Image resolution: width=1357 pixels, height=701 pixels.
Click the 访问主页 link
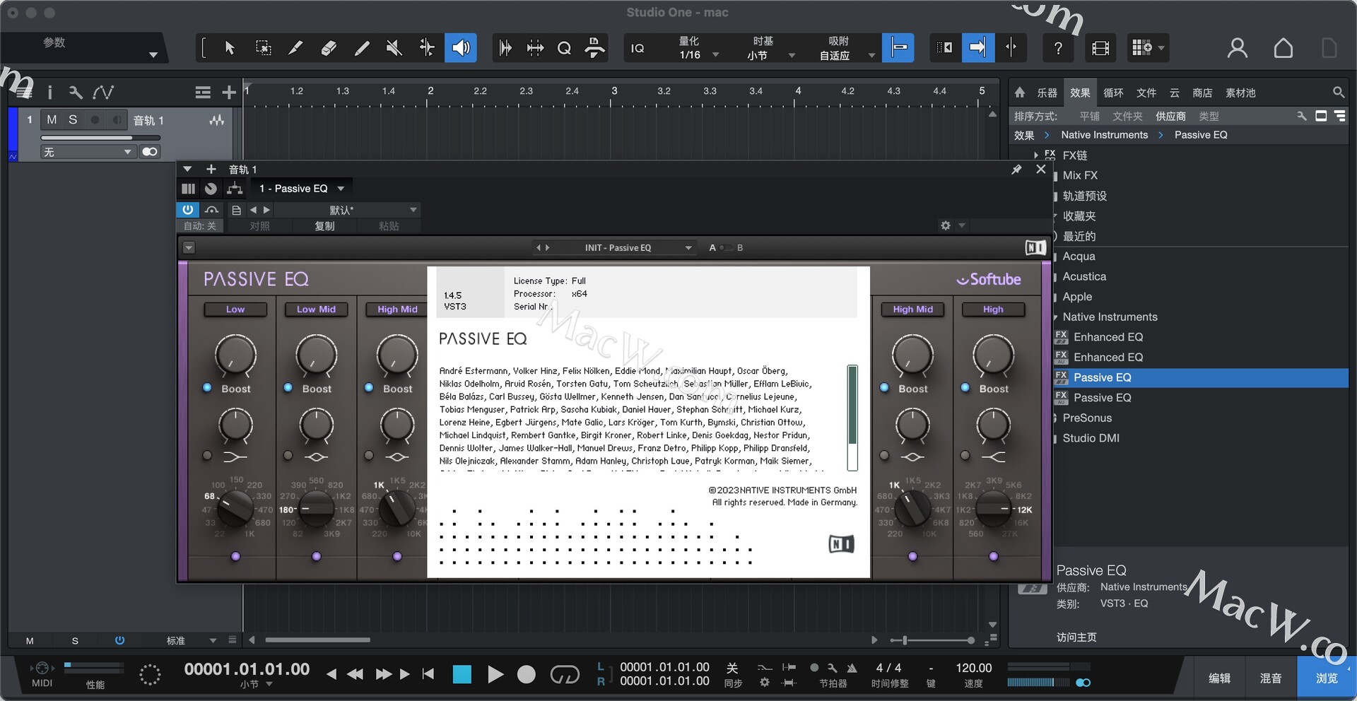(x=1076, y=637)
